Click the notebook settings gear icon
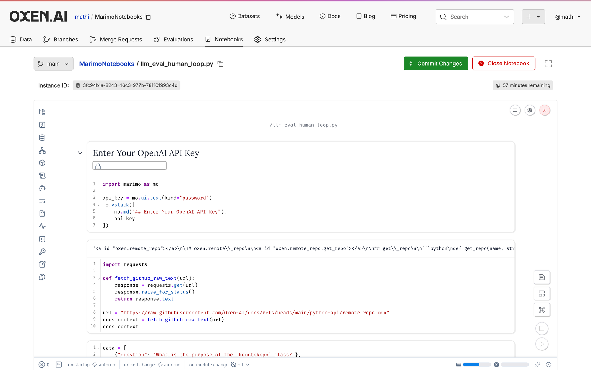Image resolution: width=591 pixels, height=370 pixels. pos(530,110)
